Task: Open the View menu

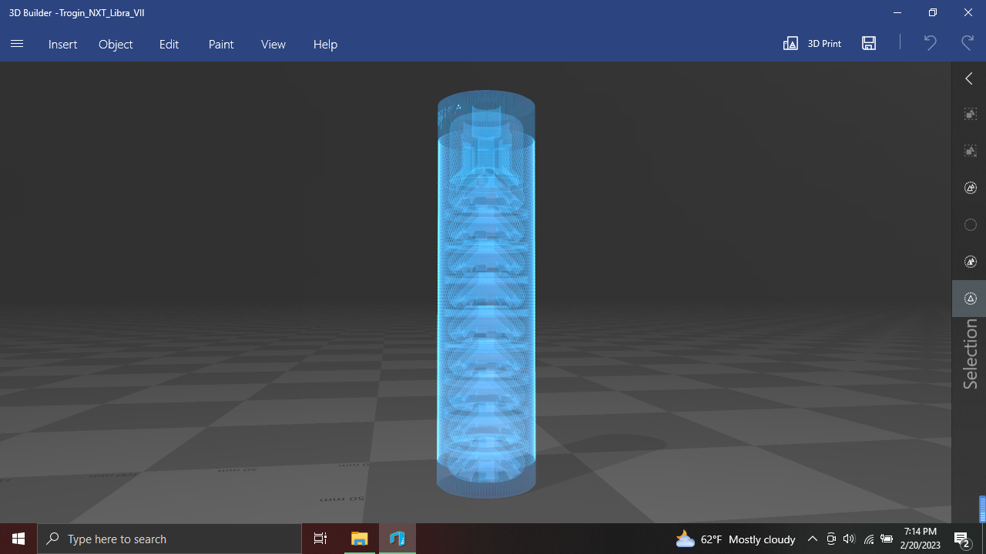Action: click(273, 44)
